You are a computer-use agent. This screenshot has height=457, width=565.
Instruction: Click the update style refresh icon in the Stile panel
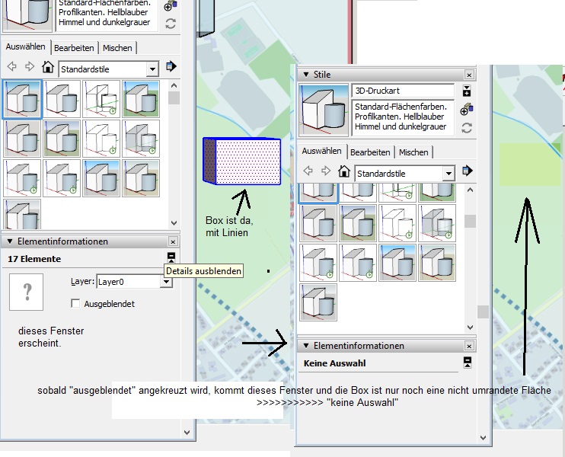tap(467, 128)
